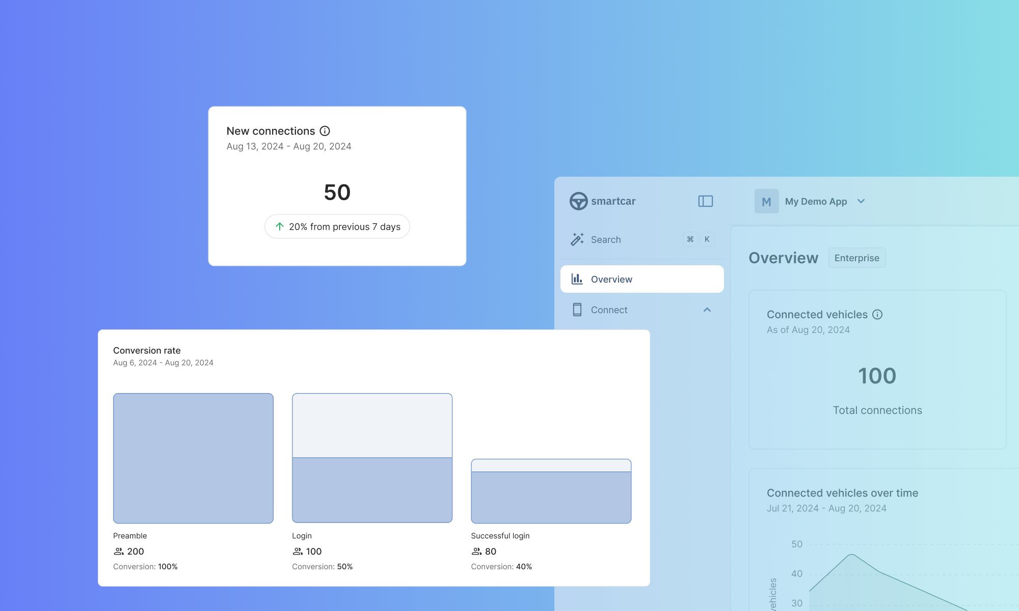Viewport: 1019px width, 611px height.
Task: Click Jul 21, 2024 - Aug 20, 2024 range
Action: tap(826, 508)
